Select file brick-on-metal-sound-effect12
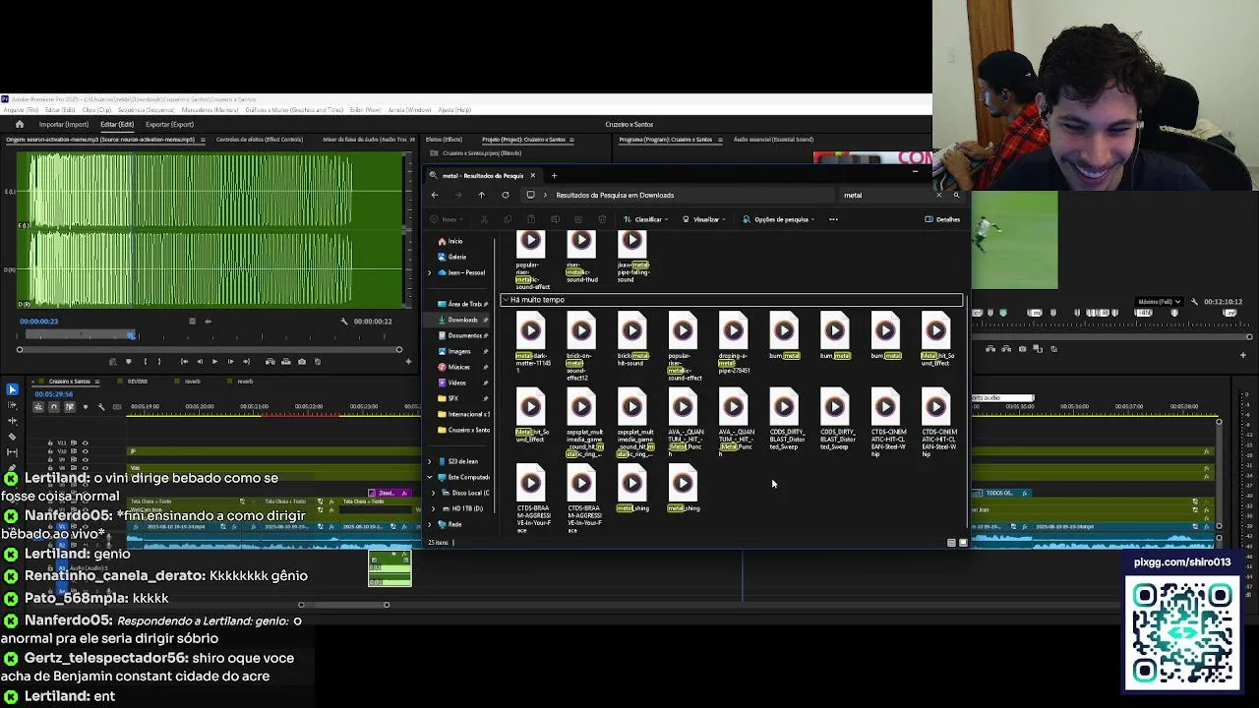Screen dimensions: 1259x708 click(580, 348)
